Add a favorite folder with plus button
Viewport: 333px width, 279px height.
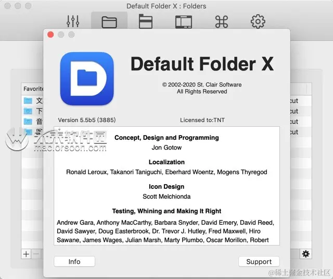click(26, 254)
